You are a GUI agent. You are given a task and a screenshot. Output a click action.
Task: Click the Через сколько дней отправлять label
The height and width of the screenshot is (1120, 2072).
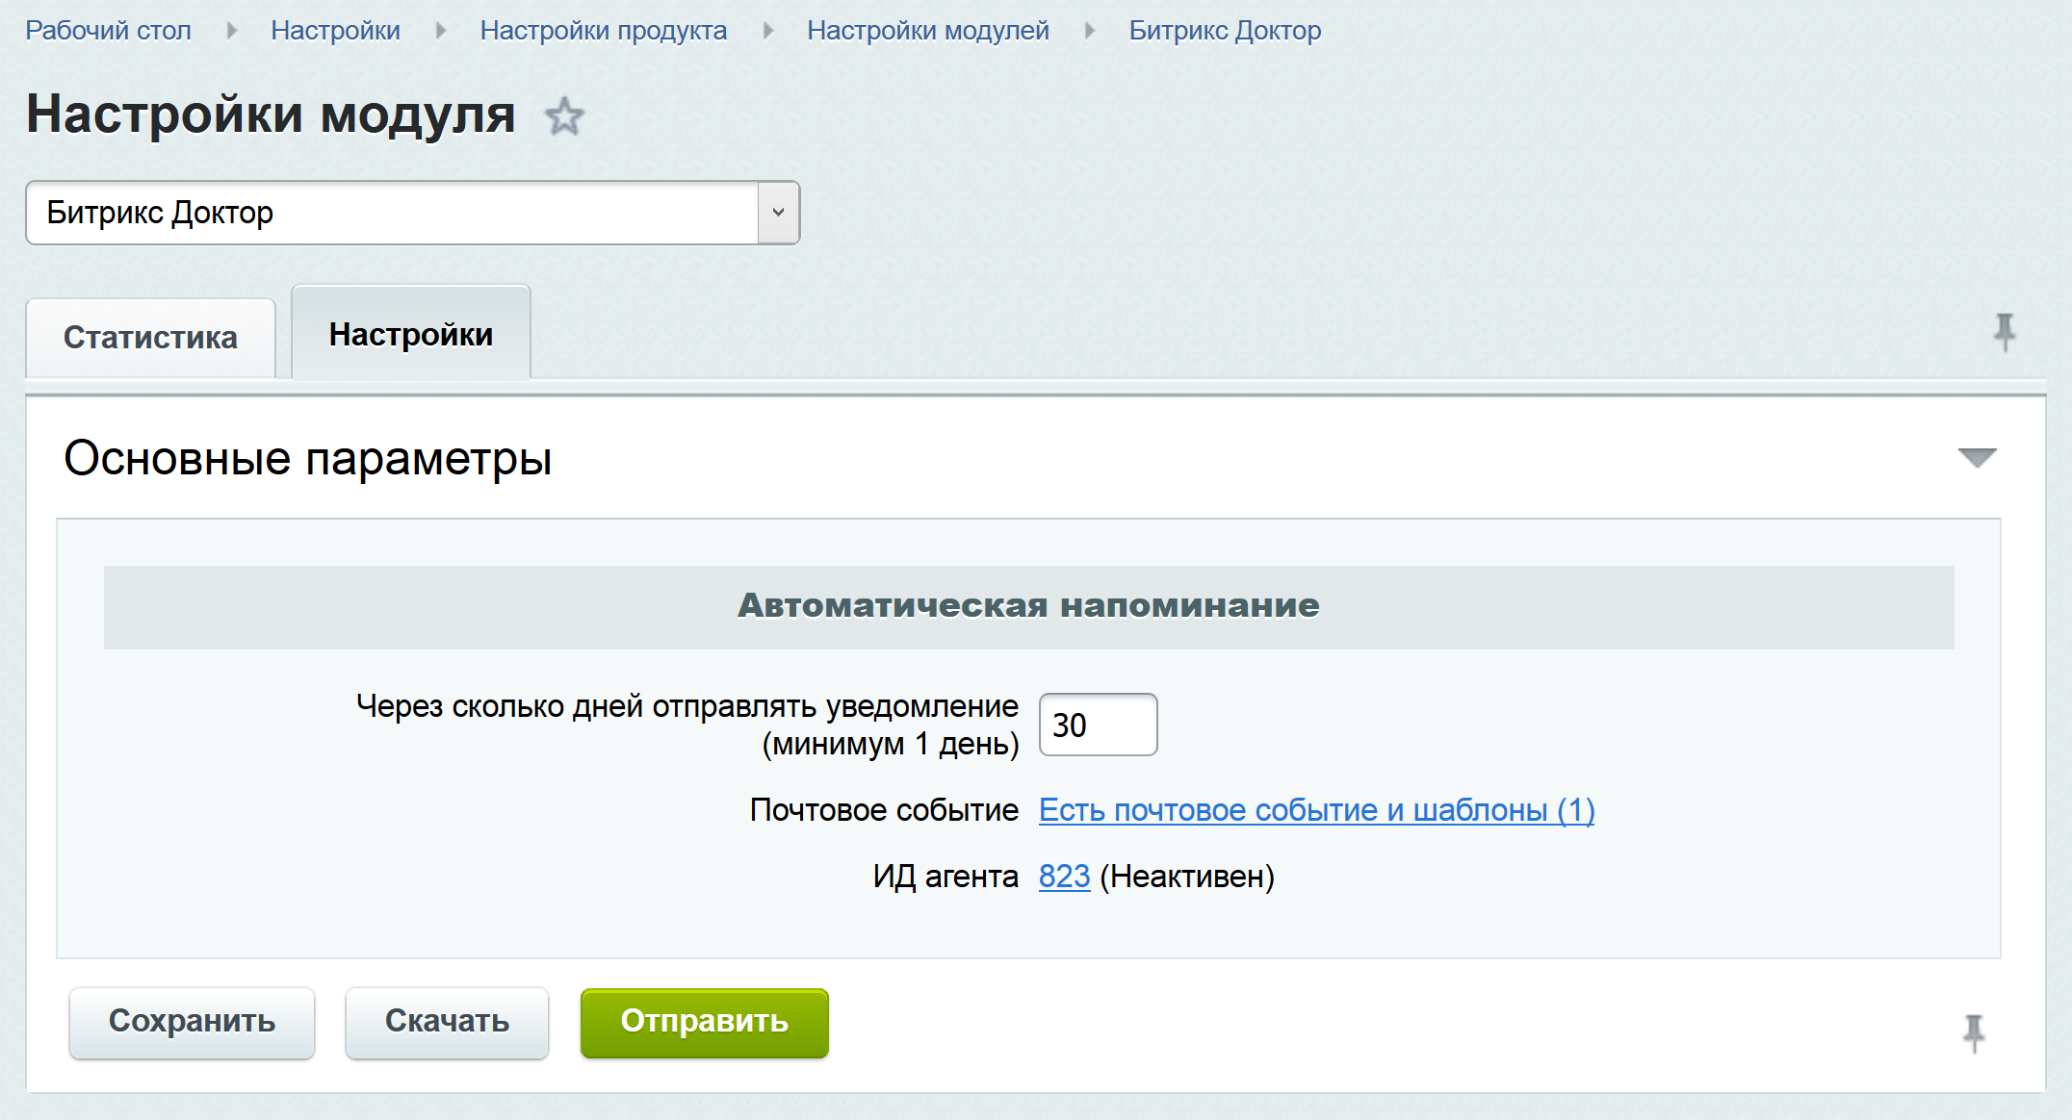click(687, 725)
